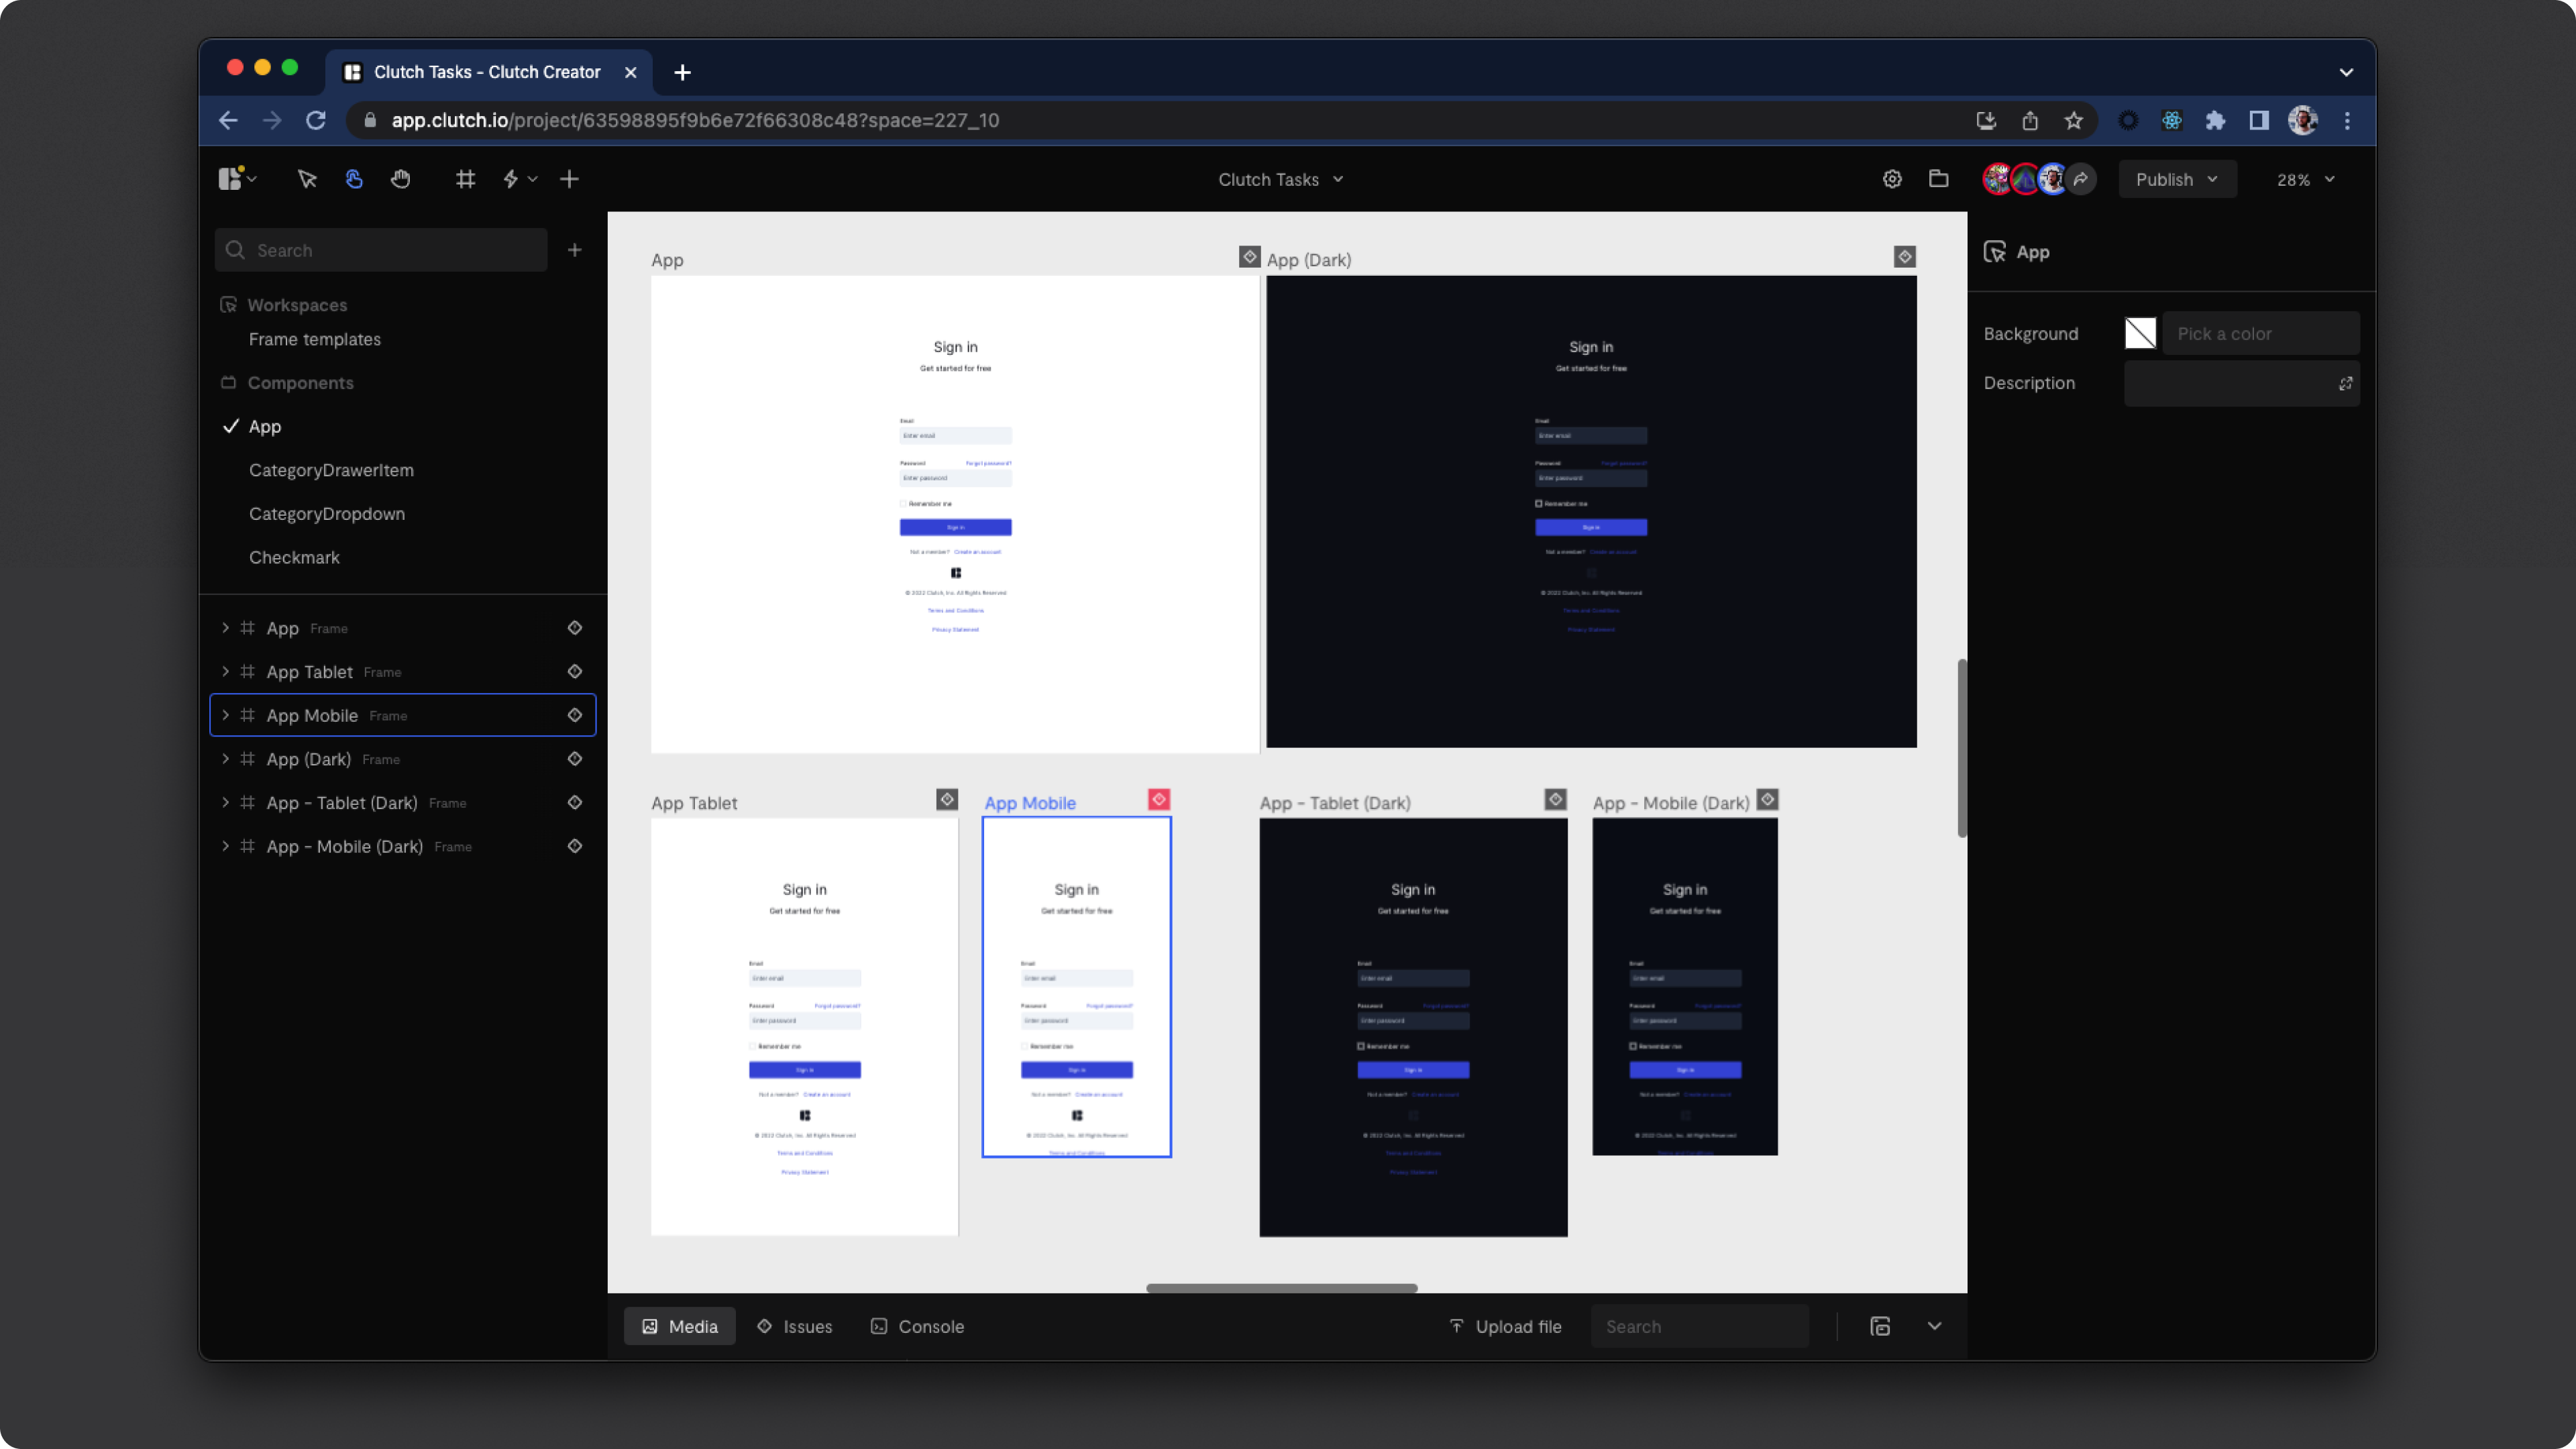Open the folder icon in top bar

coord(1938,179)
